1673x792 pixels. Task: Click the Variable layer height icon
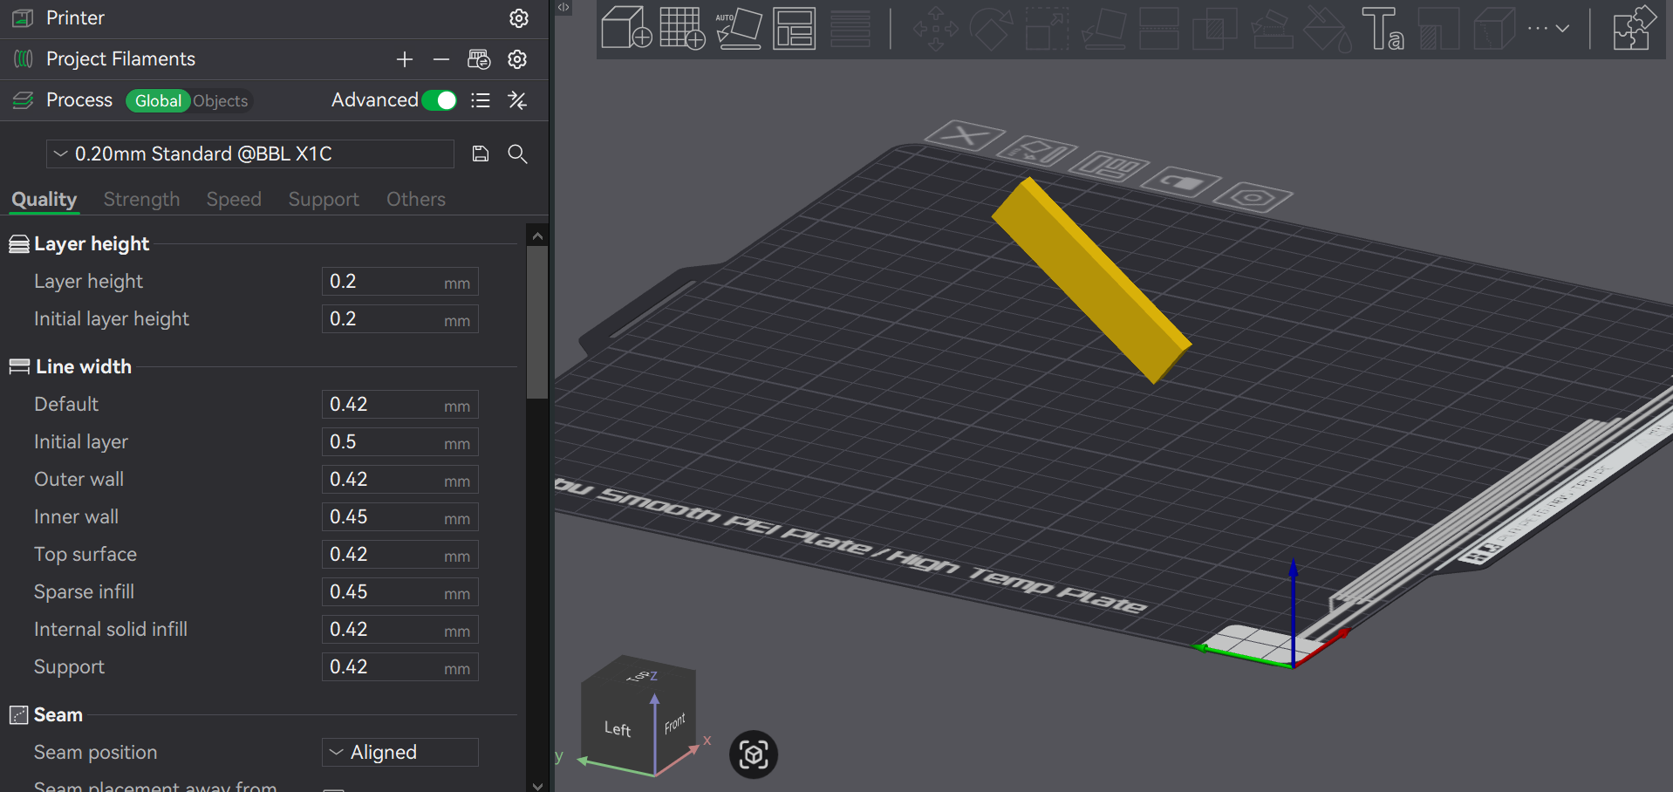pos(850,28)
